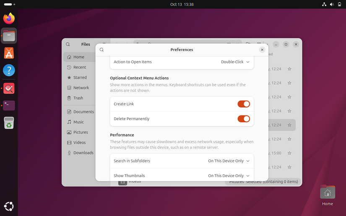
Task: Open the clock and calendar at top bar
Action: coord(182,5)
